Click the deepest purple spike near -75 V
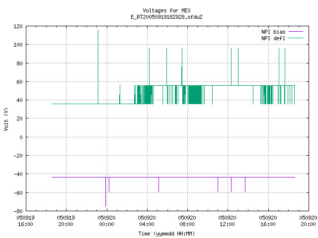 click(x=106, y=192)
